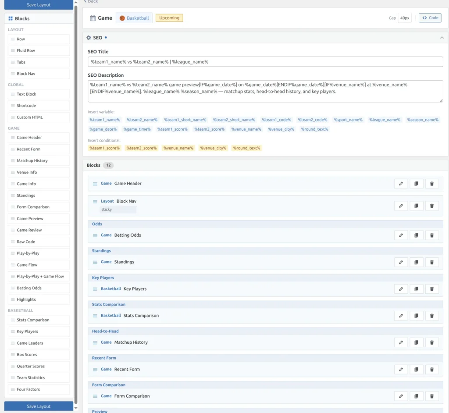This screenshot has height=413, width=449.
Task: Focus the SEO Title input
Action: [265, 61]
